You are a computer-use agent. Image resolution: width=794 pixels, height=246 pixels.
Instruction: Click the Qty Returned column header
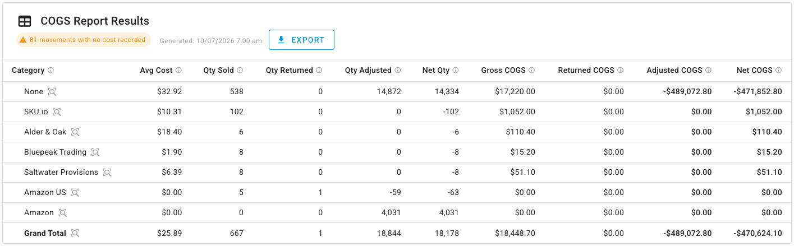click(290, 71)
